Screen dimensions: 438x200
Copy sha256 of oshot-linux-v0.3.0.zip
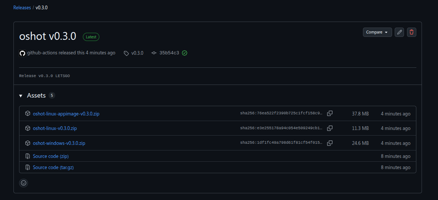click(330, 128)
